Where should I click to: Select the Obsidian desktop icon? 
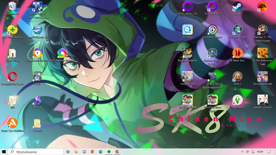click(x=37, y=100)
